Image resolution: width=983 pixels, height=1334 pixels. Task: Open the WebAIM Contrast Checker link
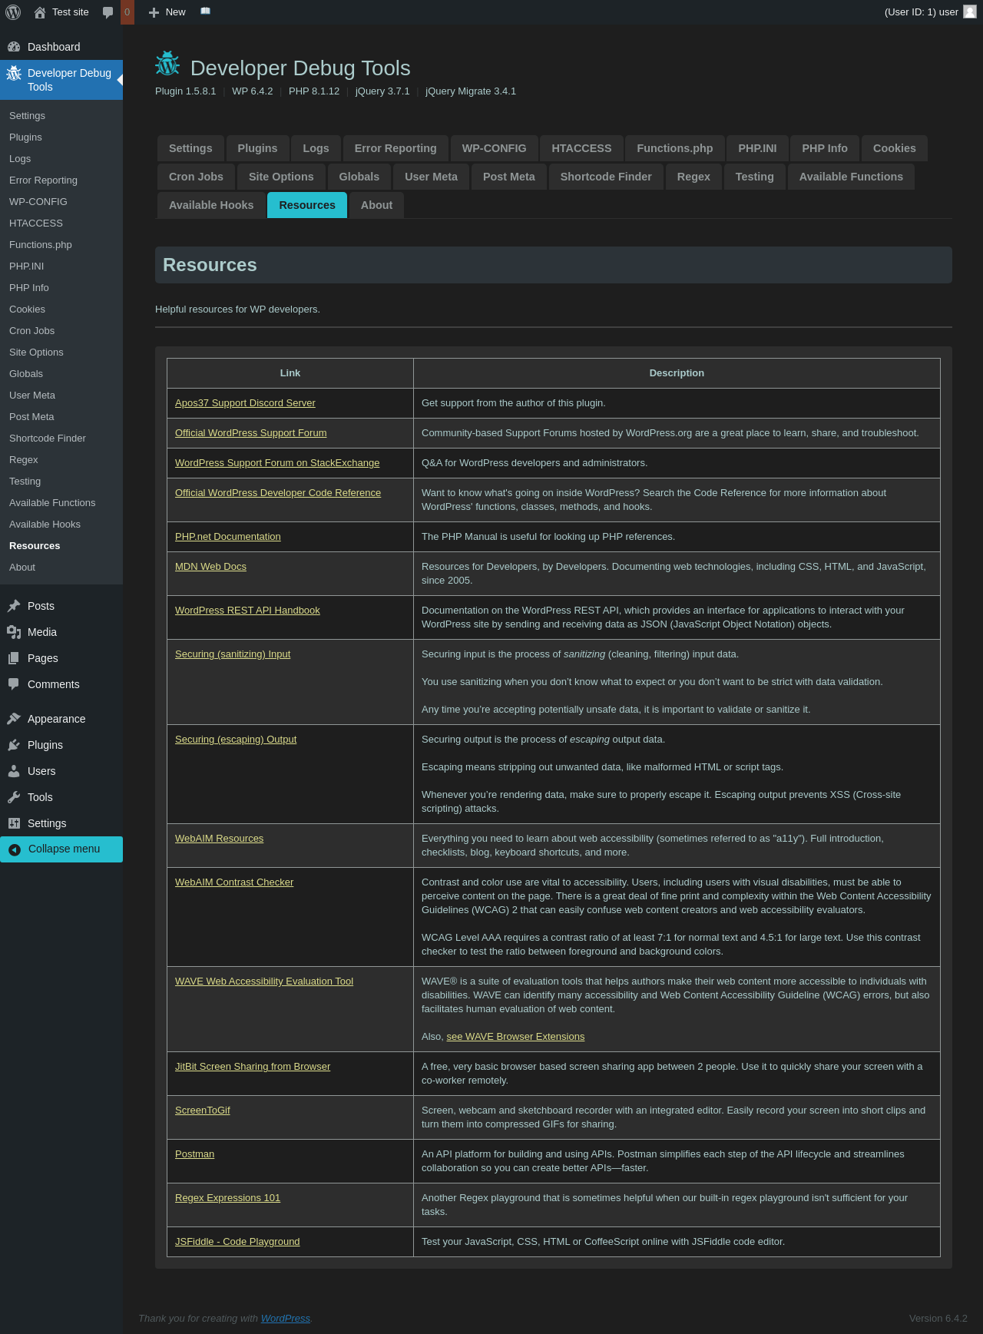[234, 882]
